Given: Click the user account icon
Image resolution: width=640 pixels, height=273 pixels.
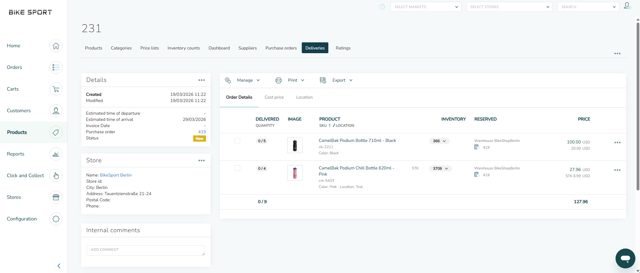Looking at the screenshot, I should (627, 6).
